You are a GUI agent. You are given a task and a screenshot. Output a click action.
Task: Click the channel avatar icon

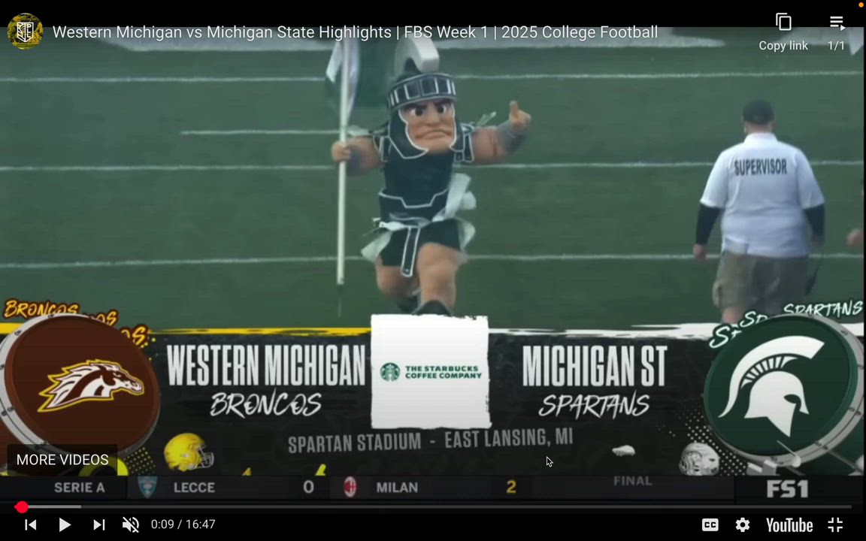(x=25, y=32)
